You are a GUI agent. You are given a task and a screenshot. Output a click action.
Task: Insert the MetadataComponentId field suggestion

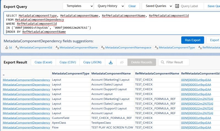[x=34, y=47]
